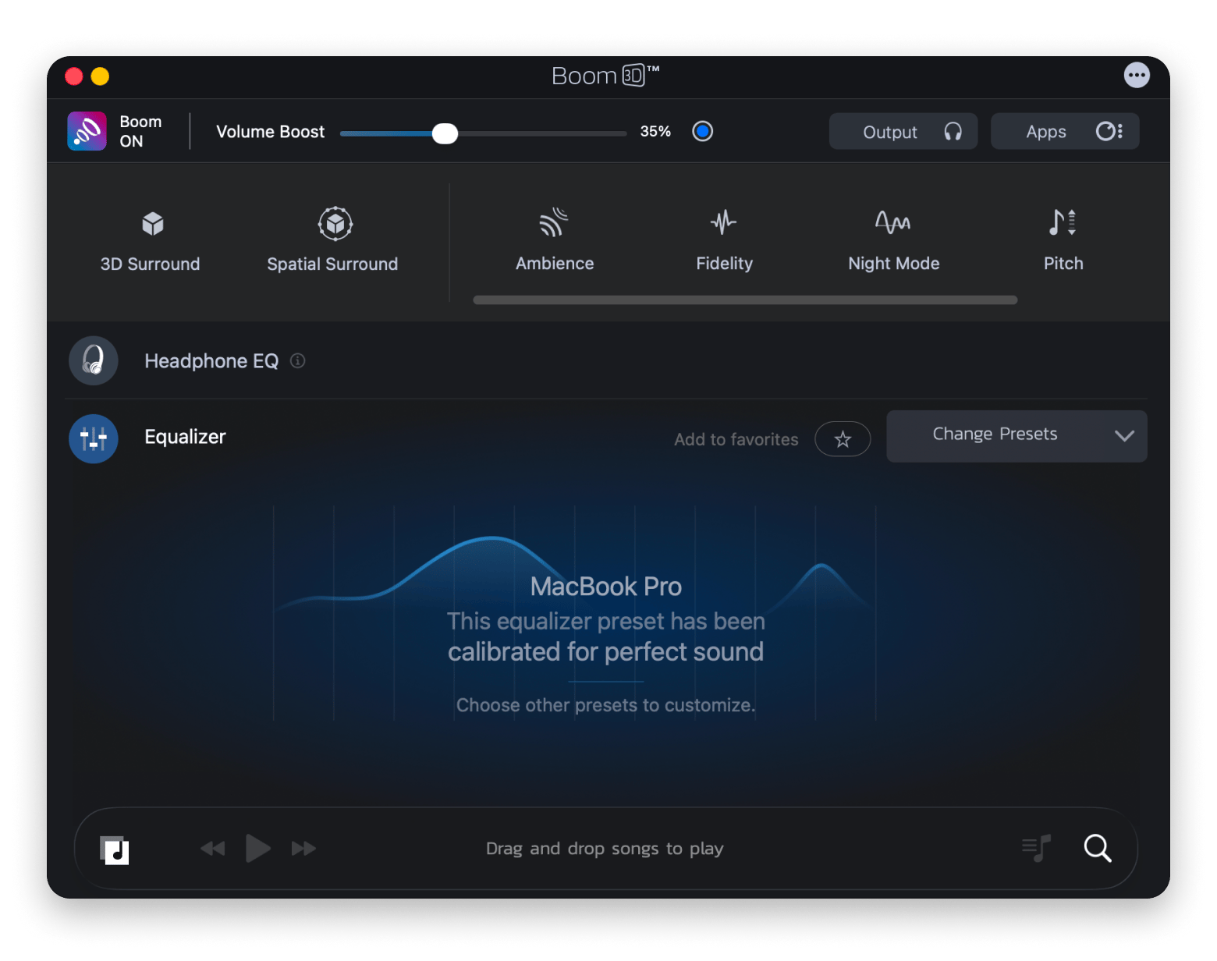Click the Night Mode label
The image size is (1217, 961).
(894, 264)
